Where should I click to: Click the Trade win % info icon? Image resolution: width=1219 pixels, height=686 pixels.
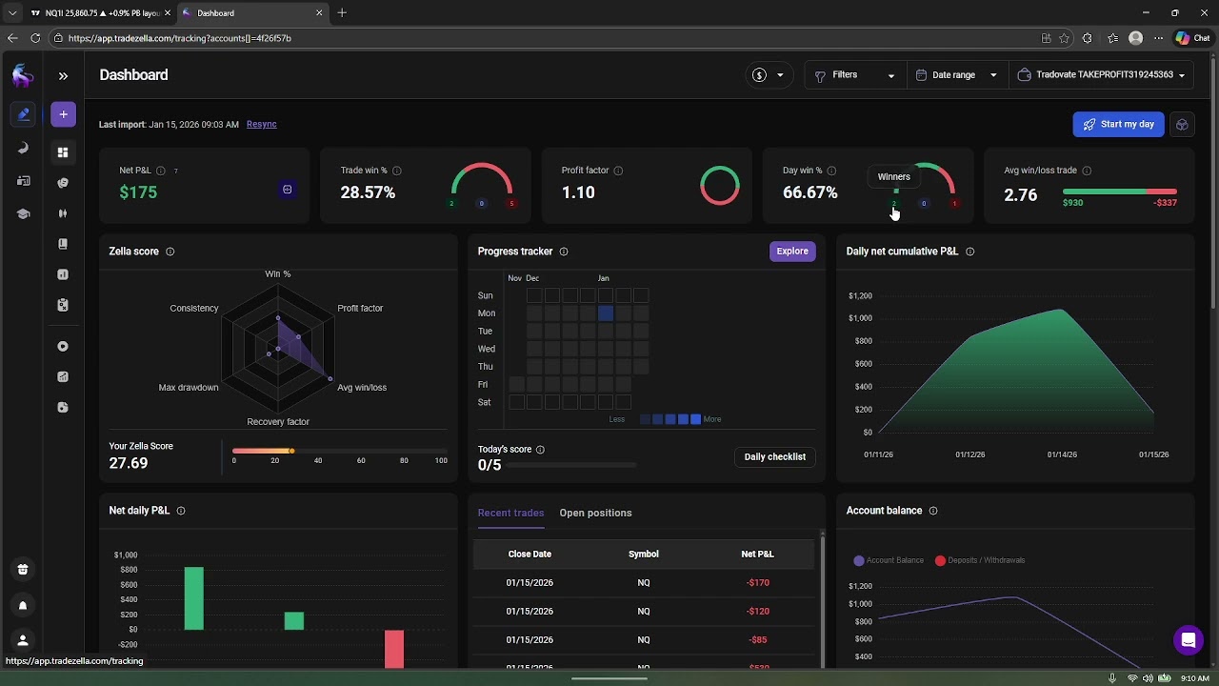click(397, 171)
